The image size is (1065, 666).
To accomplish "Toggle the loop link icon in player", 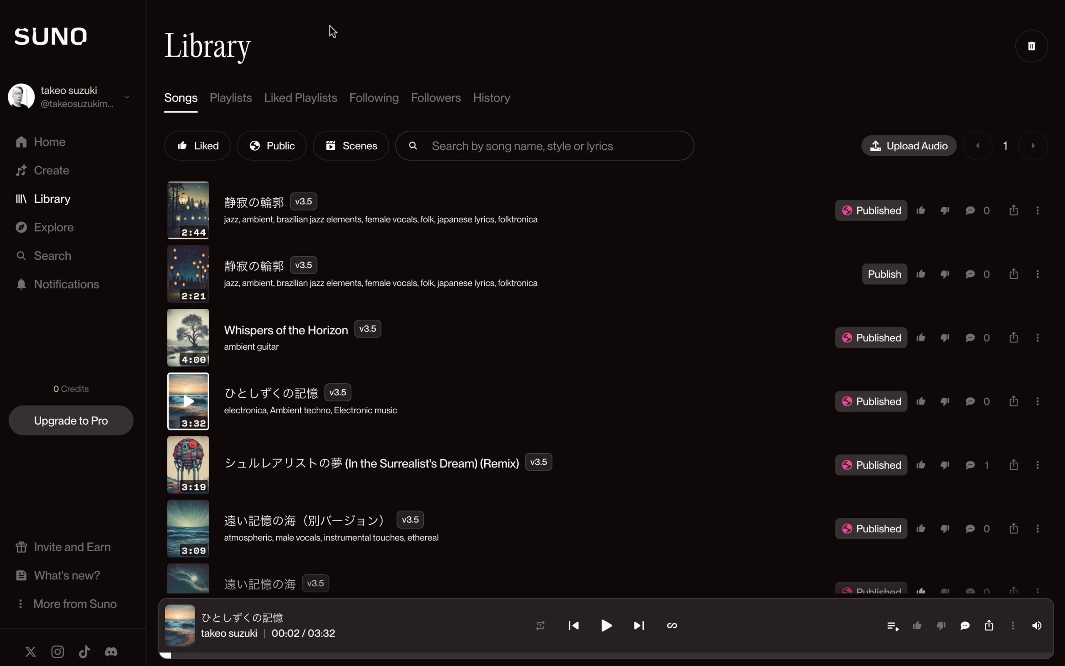I will tap(672, 626).
